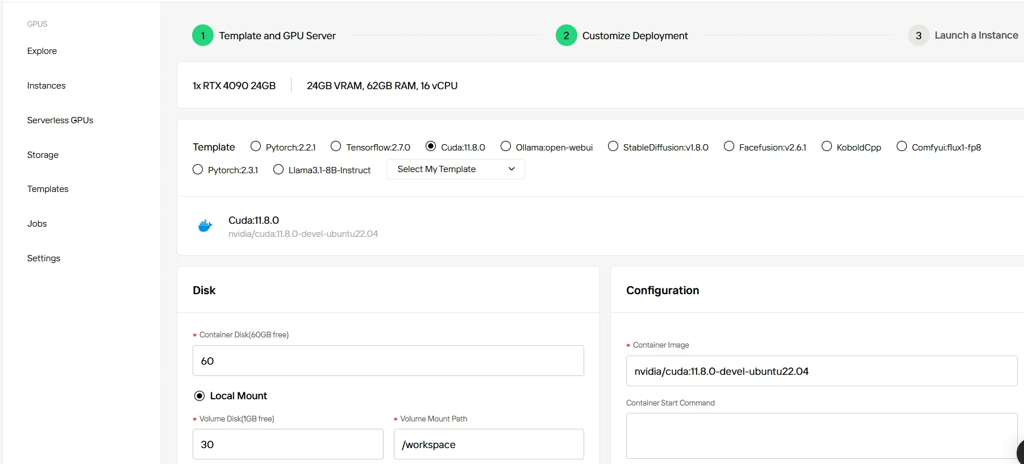Screen dimensions: 1024x464
Task: Open Serverless GPUs page
Action: coord(60,120)
